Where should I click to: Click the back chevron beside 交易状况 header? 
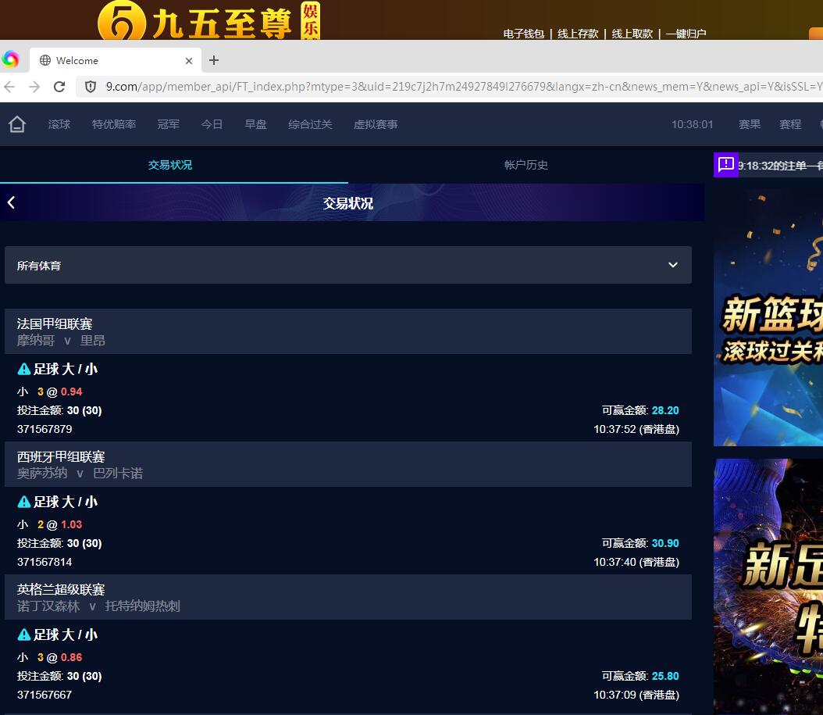point(11,202)
